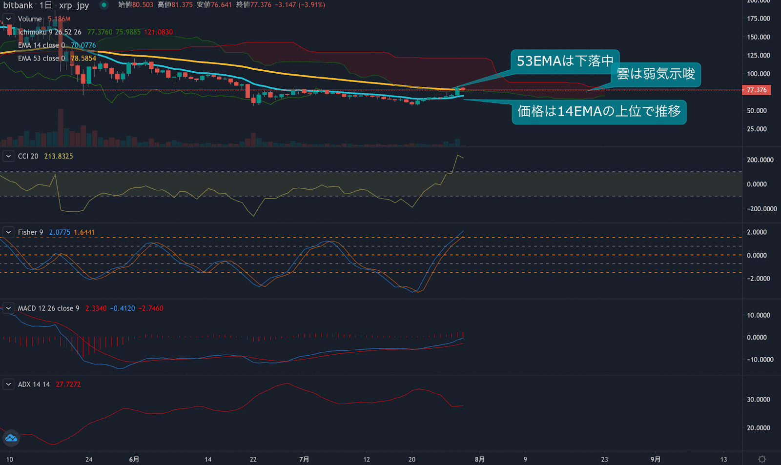
Task: Open chart settings via the gear icon
Action: pos(761,459)
